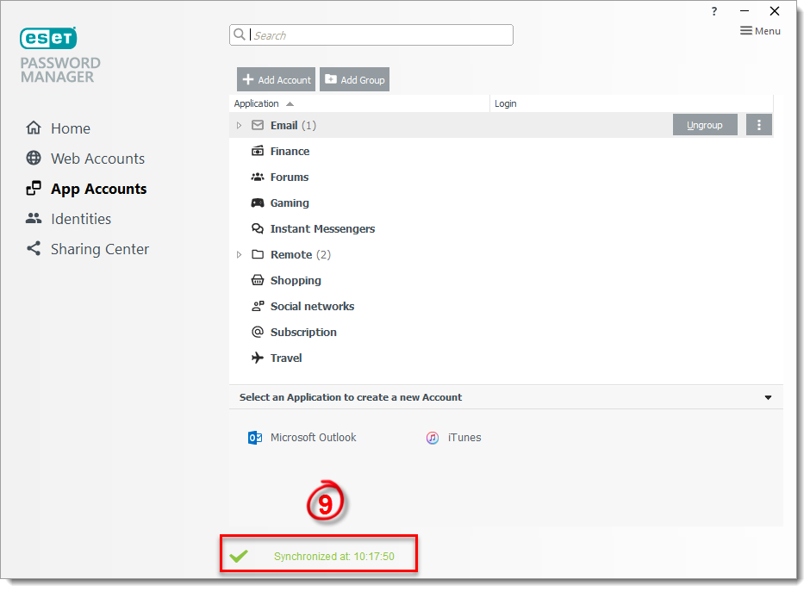Image resolution: width=810 pixels, height=592 pixels.
Task: Open the Menu in the top-right corner
Action: point(759,30)
